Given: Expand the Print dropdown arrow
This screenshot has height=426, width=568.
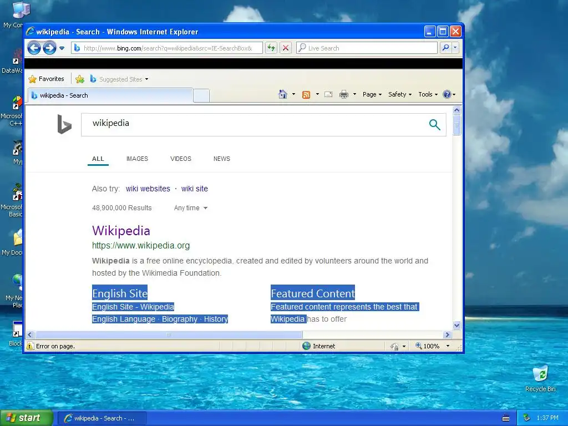Looking at the screenshot, I should (x=354, y=94).
